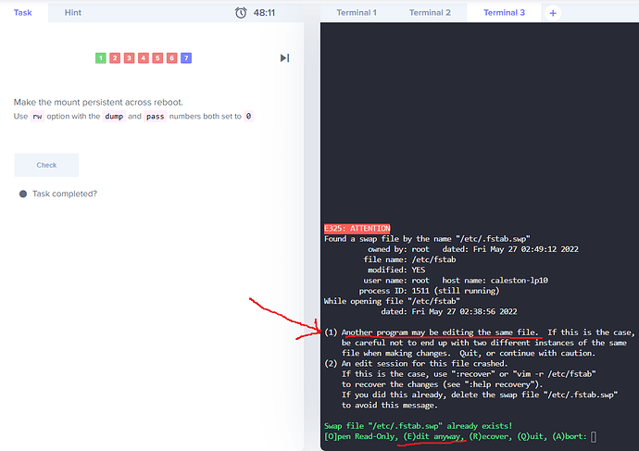Click 'Found a swap file by the name' line
The image size is (639, 451).
pos(427,239)
